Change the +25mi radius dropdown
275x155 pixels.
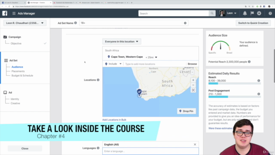pyautogui.click(x=151, y=57)
